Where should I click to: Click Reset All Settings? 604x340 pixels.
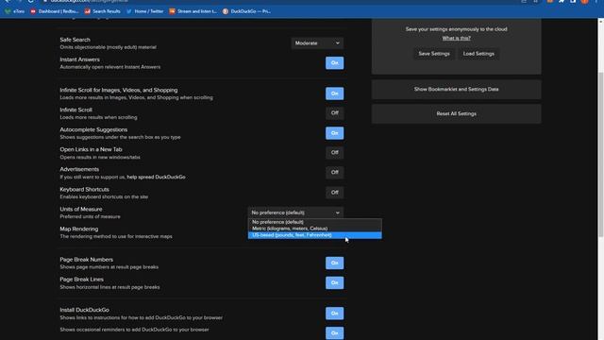tap(456, 113)
